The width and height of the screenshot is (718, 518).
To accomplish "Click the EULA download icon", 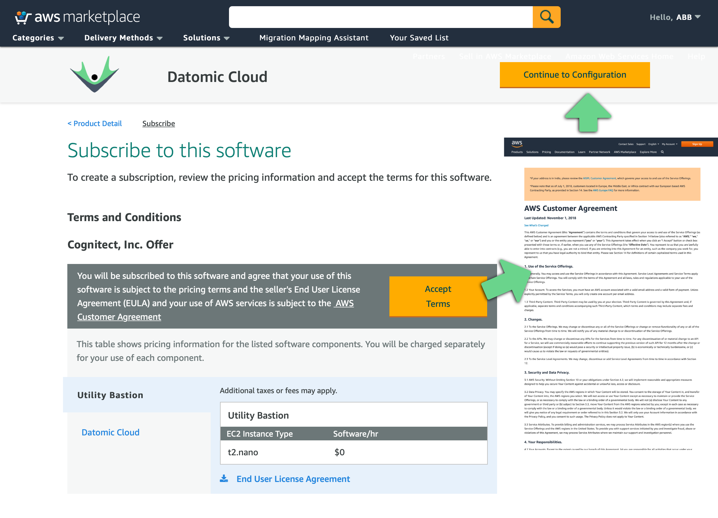I will point(224,478).
